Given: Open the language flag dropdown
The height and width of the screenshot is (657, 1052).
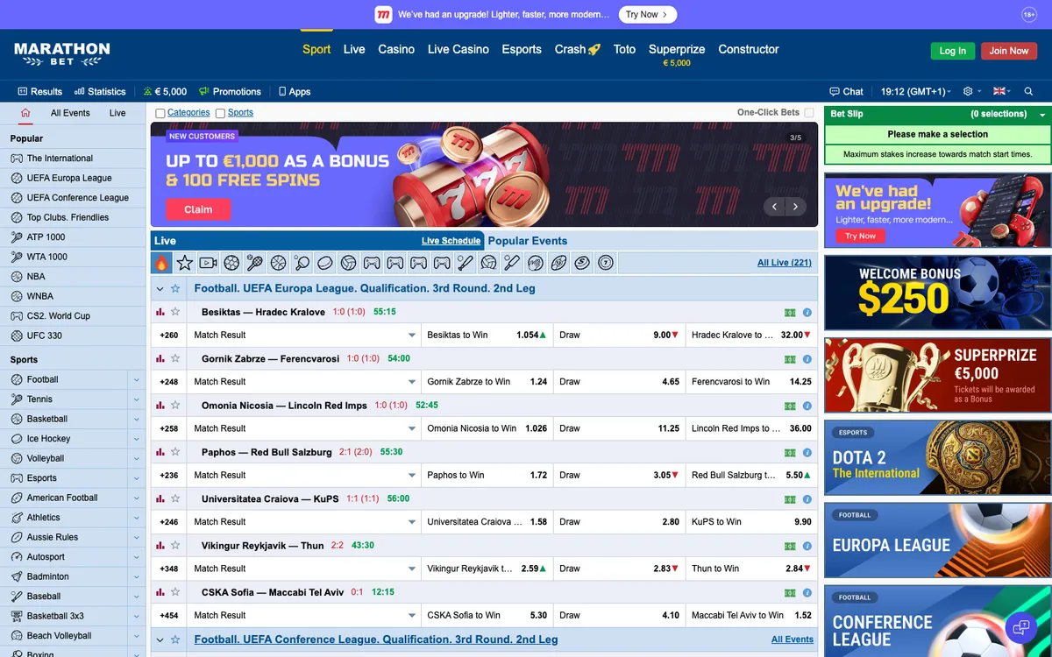Looking at the screenshot, I should [1001, 91].
